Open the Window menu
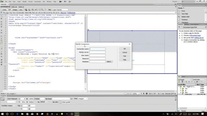 pos(49,2)
